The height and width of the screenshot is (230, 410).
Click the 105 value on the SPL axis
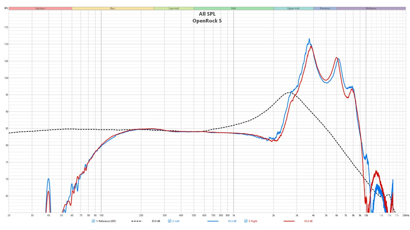tap(6, 61)
